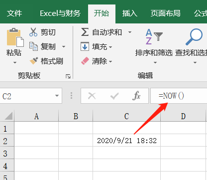Click the 格式刷 text button
The width and height of the screenshot is (207, 180).
52,61
